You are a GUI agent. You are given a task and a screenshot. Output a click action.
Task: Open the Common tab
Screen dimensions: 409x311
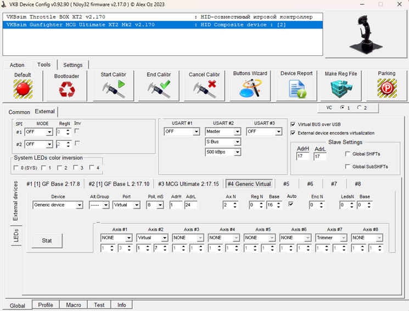click(x=19, y=112)
